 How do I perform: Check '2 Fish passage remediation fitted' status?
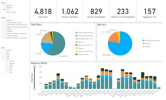pos(4,25)
